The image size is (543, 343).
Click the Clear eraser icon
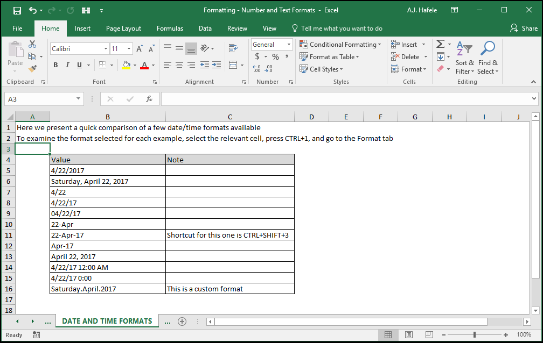pyautogui.click(x=441, y=69)
